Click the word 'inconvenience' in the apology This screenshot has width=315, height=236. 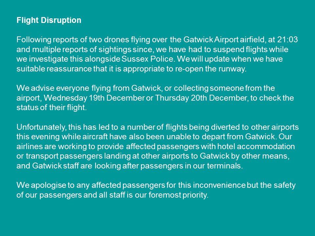[219, 185]
